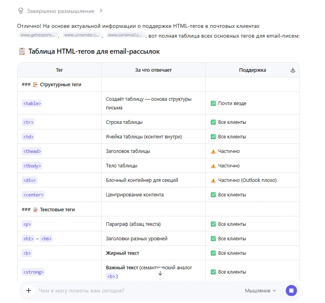Viewport: 325px width, 303px height.
Task: Open the www.unisender source link
Action: coord(82,35)
